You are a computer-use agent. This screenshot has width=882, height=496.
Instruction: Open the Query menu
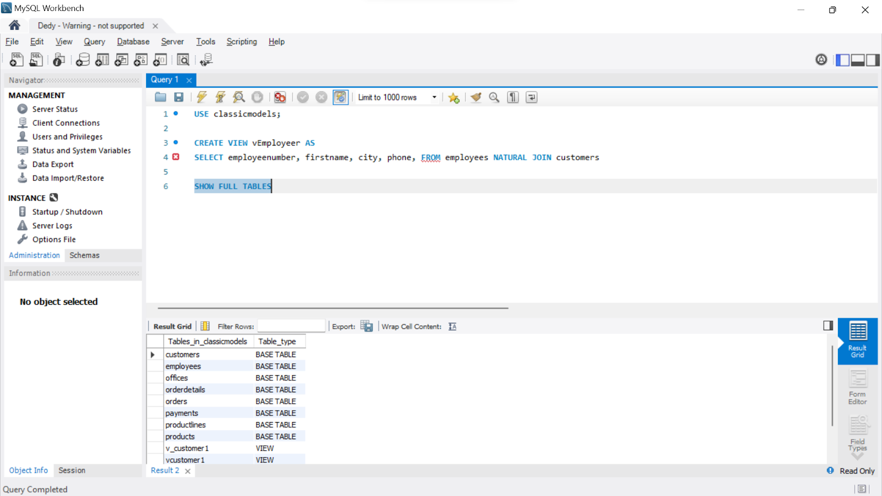click(x=94, y=41)
